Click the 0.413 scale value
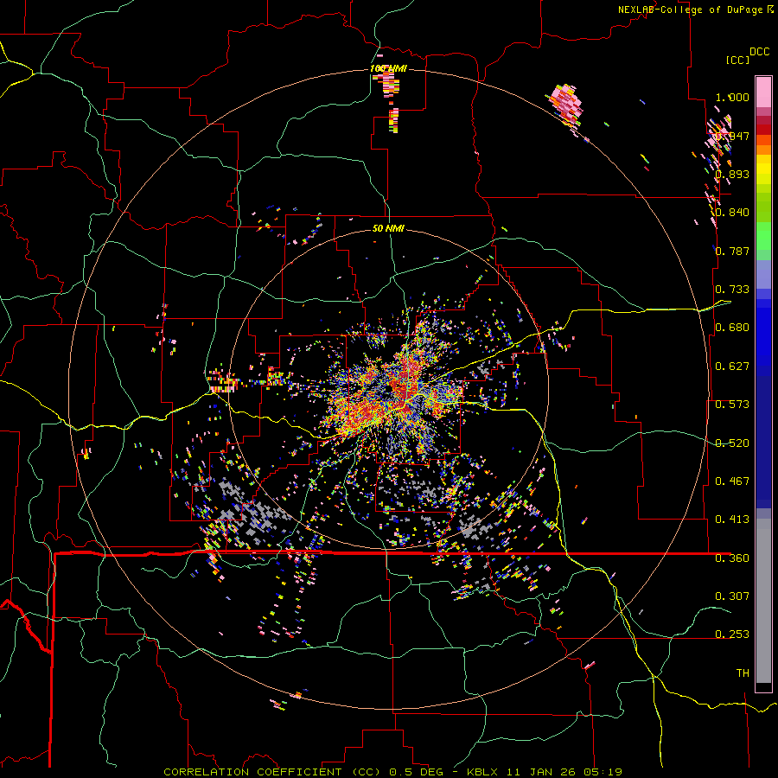778x778 pixels. coord(732,520)
